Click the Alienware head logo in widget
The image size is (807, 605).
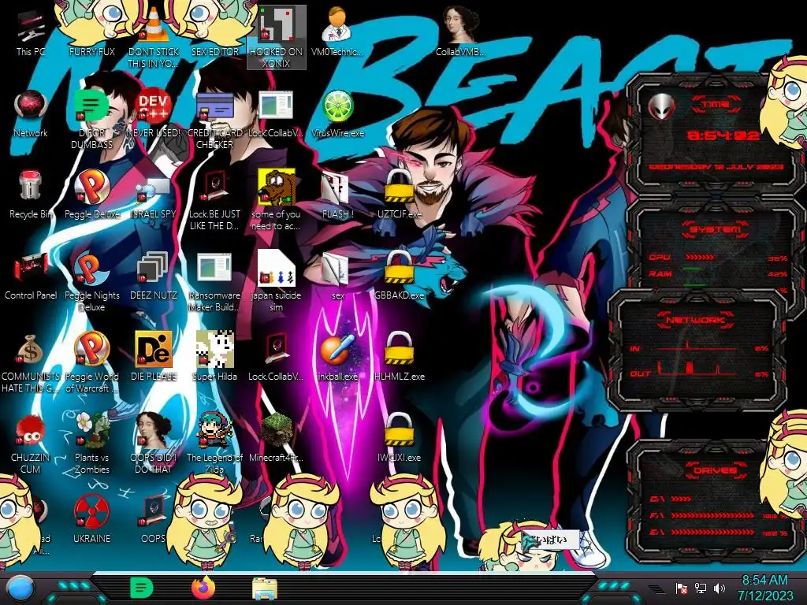pyautogui.click(x=662, y=107)
